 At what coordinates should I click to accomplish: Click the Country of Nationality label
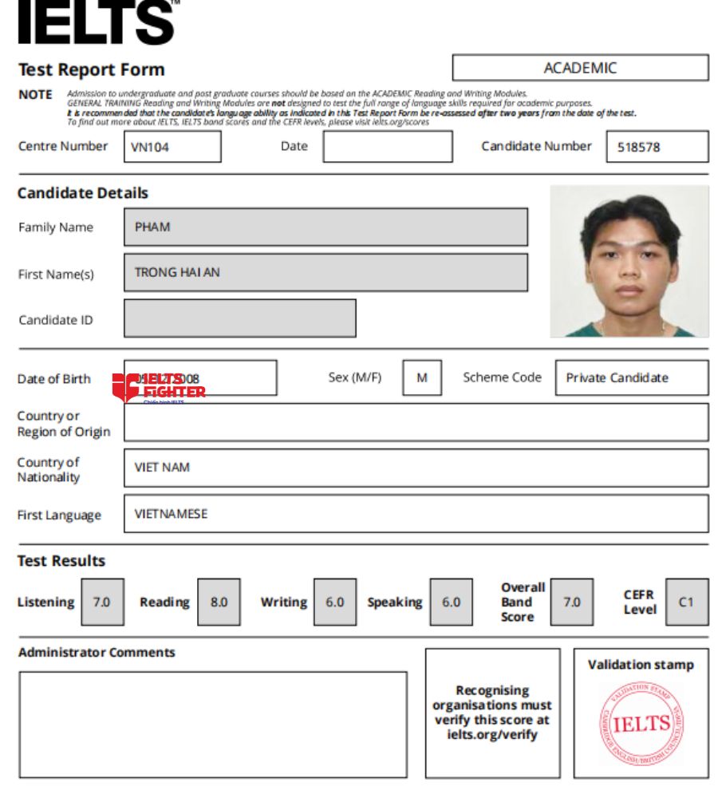coord(49,469)
